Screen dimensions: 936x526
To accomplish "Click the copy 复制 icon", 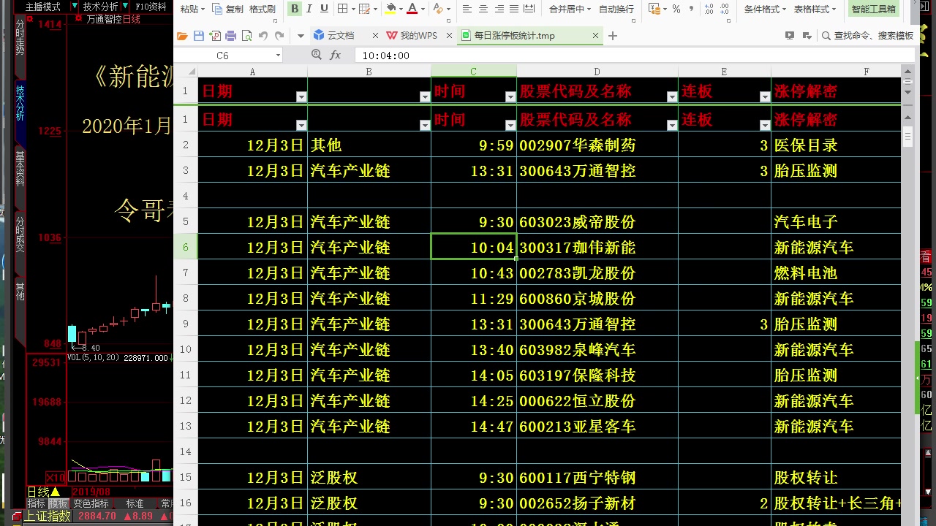I will point(227,9).
